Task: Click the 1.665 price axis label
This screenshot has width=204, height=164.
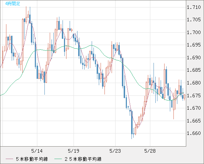Action: pos(194,121)
